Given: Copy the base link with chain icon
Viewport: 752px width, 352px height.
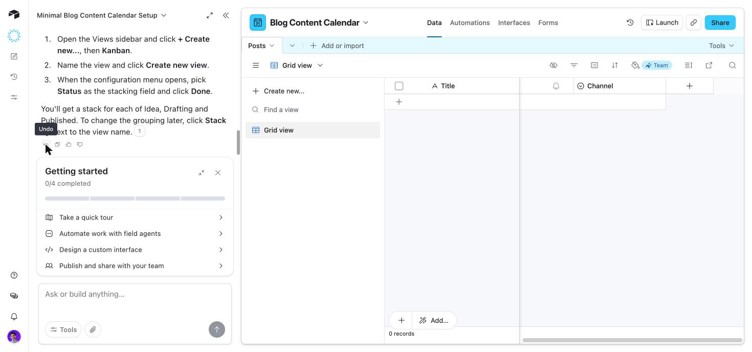Looking at the screenshot, I should point(694,23).
